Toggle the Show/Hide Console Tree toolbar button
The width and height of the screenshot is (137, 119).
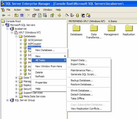22,15
